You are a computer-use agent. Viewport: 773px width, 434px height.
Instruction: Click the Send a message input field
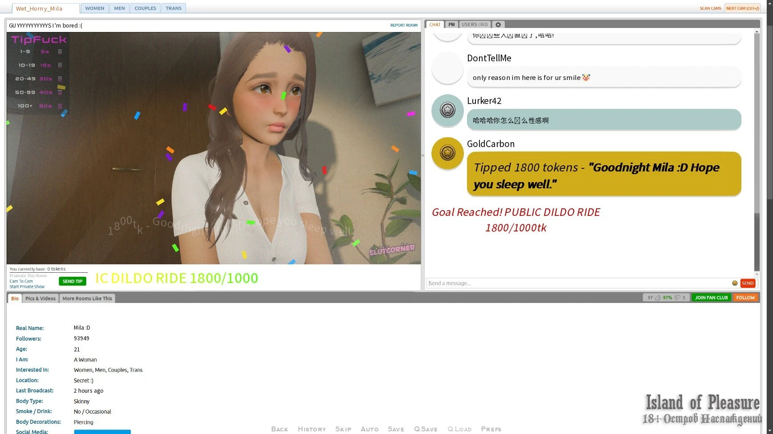(578, 283)
